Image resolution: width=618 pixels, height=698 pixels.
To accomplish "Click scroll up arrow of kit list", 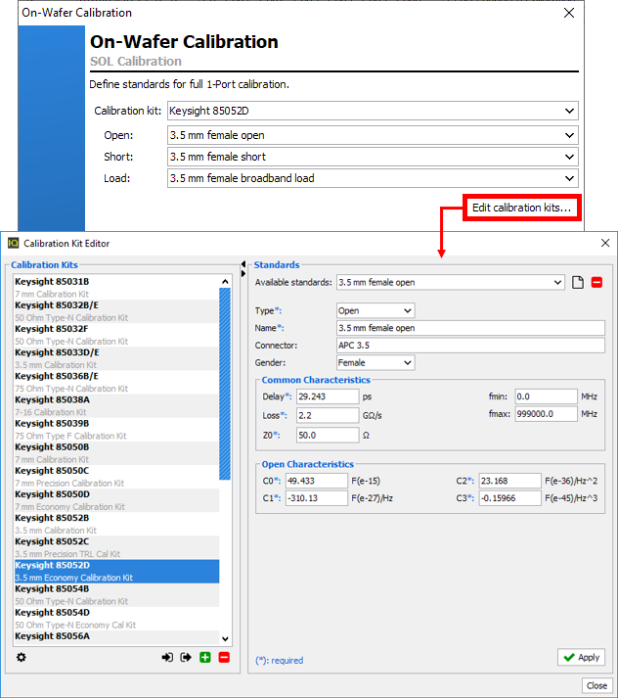I will pyautogui.click(x=225, y=281).
